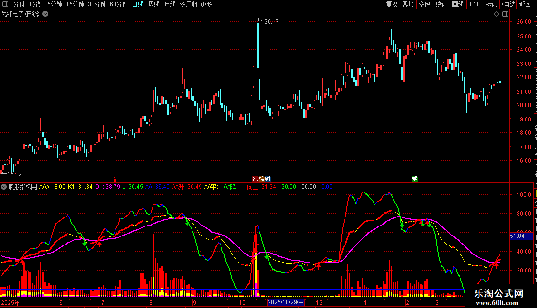Open the 涨 info marker on the chart
The image size is (537, 308).
click(256, 179)
